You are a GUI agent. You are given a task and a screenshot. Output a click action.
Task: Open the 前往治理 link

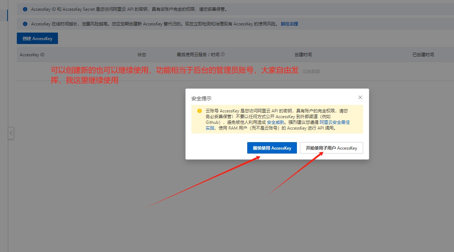coord(289,24)
